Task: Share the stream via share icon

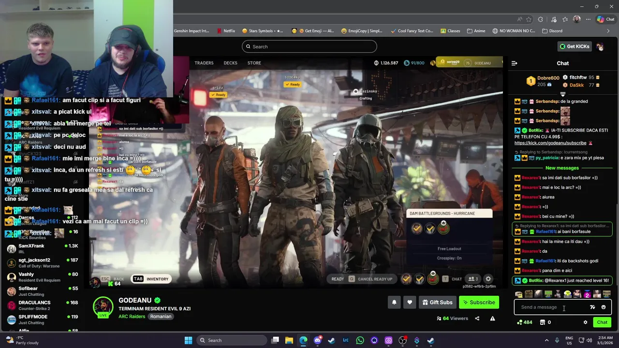Action: (x=477, y=319)
